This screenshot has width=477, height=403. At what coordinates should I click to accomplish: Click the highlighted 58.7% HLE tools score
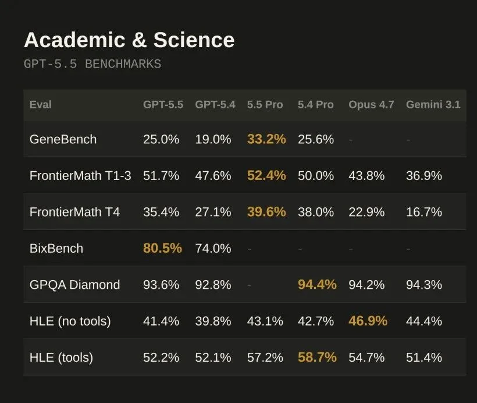[x=317, y=358]
